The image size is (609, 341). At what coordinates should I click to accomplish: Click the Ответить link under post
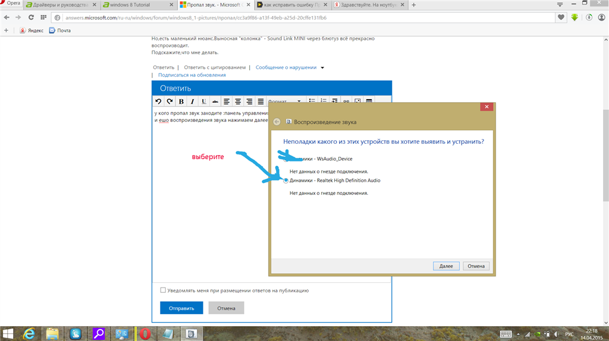(164, 68)
